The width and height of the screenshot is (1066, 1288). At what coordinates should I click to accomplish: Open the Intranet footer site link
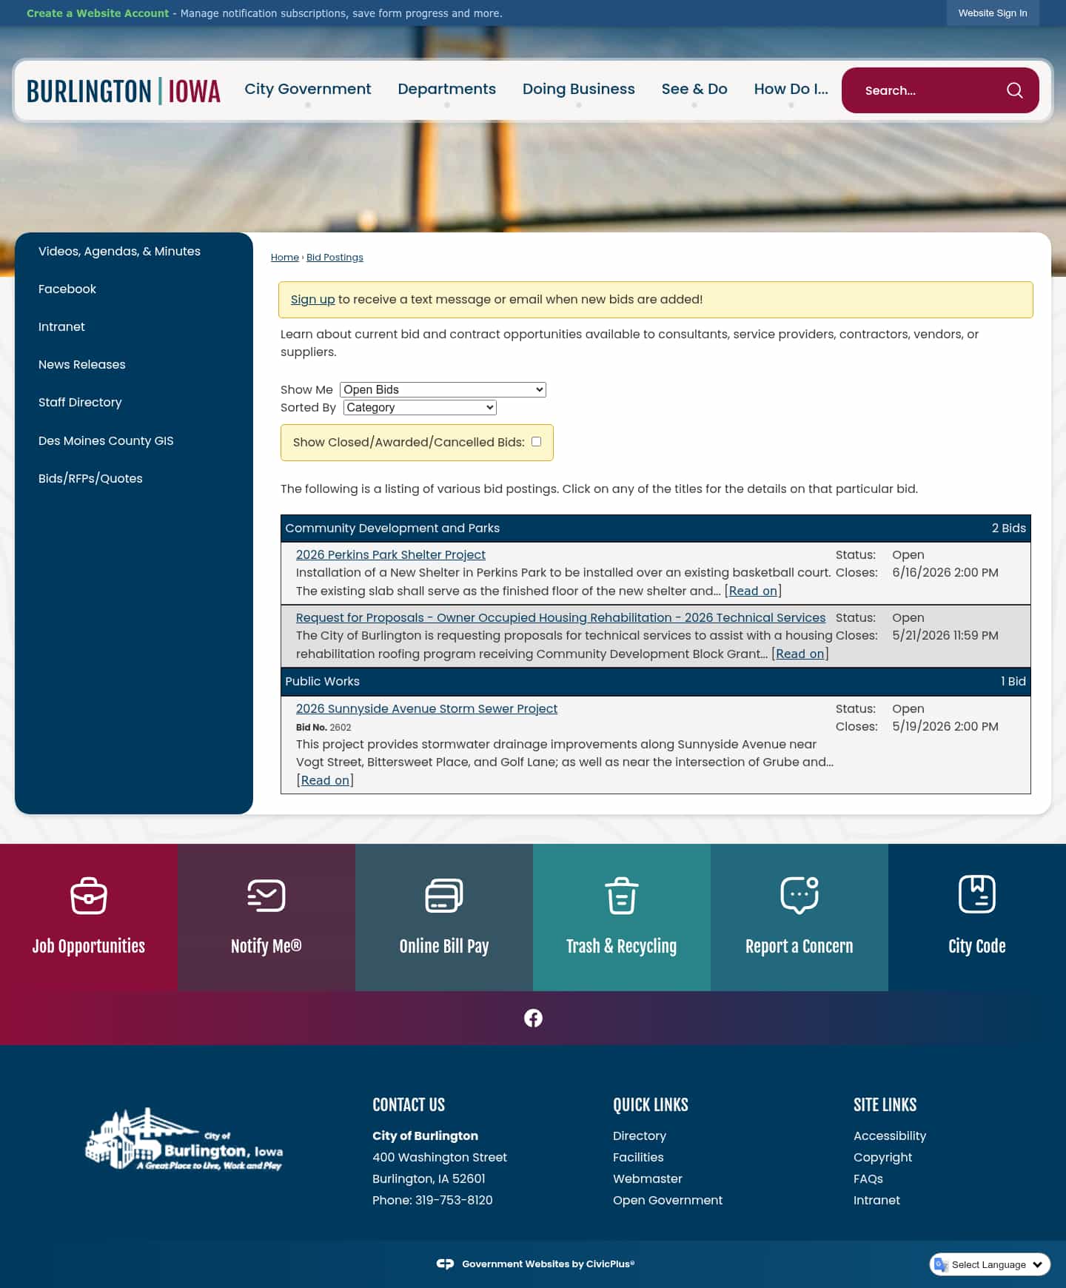(x=876, y=1200)
